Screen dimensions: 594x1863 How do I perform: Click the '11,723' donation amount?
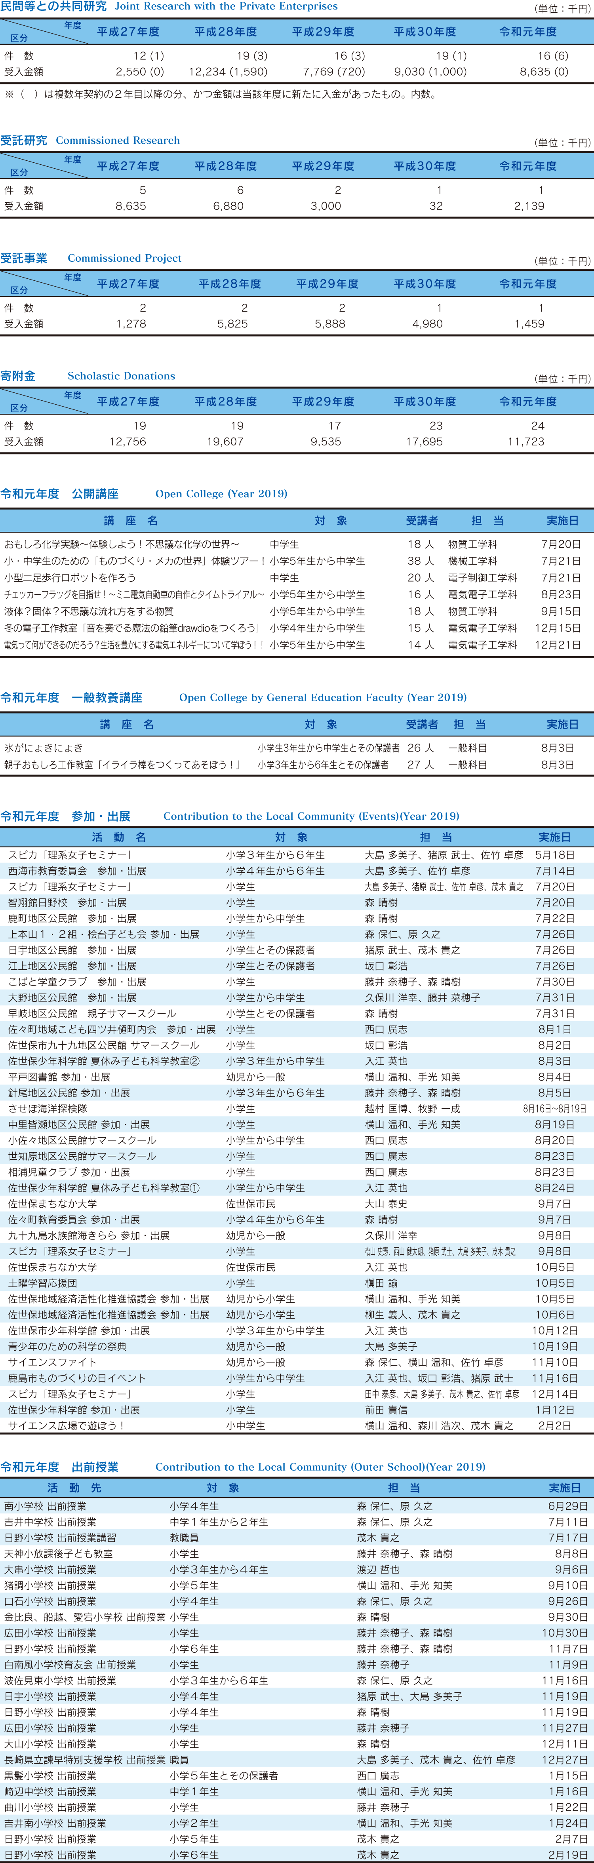coord(525,442)
